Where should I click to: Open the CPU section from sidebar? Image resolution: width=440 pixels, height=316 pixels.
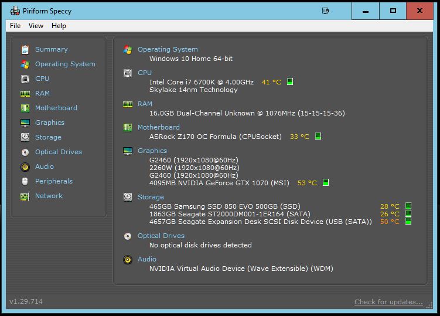pos(42,79)
